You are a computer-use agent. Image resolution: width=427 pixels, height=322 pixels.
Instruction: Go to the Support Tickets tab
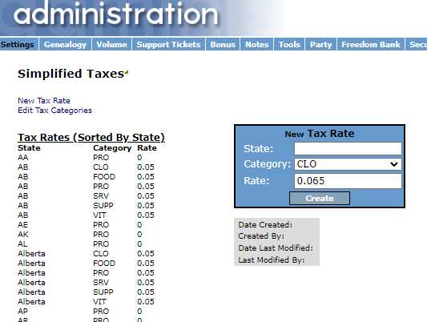tap(168, 44)
